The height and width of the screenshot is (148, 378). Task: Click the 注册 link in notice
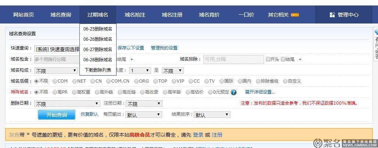217,135
